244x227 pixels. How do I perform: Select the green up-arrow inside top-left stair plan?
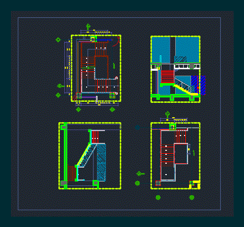114,66
